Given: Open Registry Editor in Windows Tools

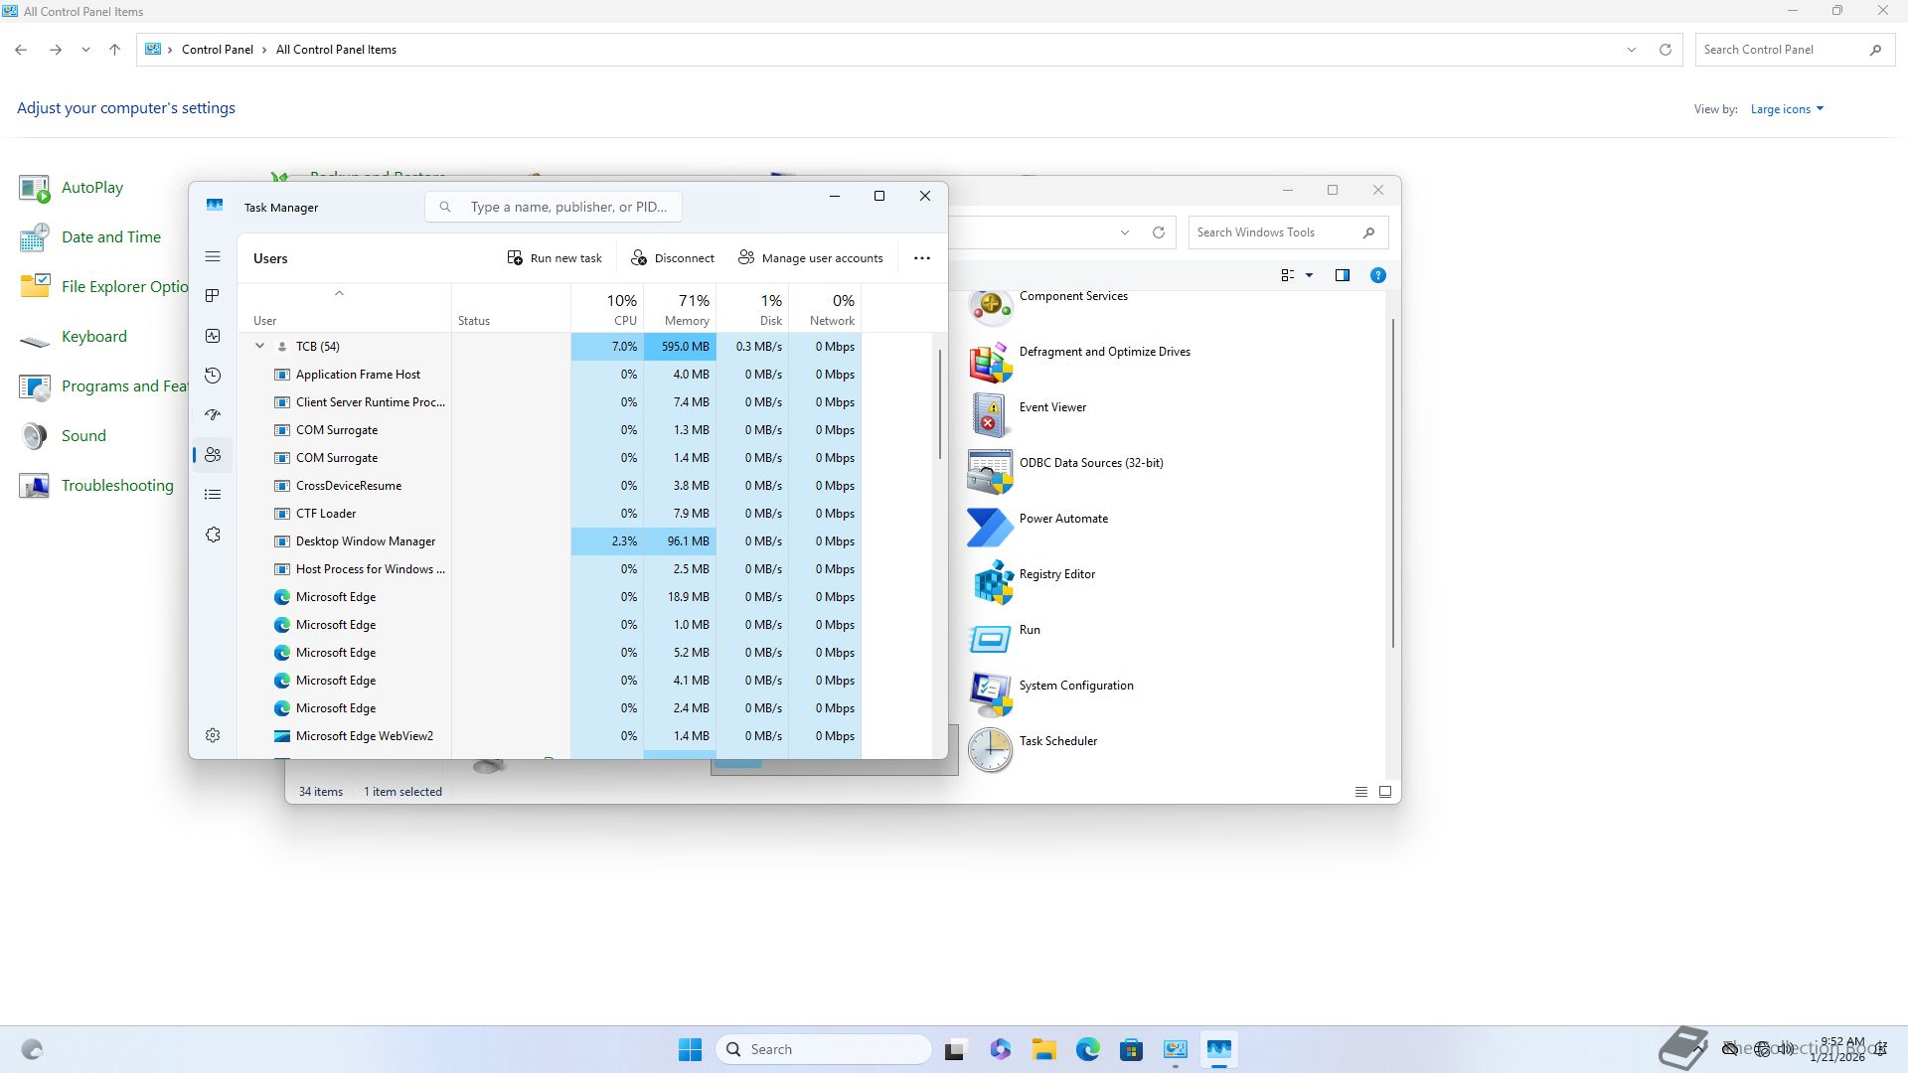Looking at the screenshot, I should point(1056,574).
